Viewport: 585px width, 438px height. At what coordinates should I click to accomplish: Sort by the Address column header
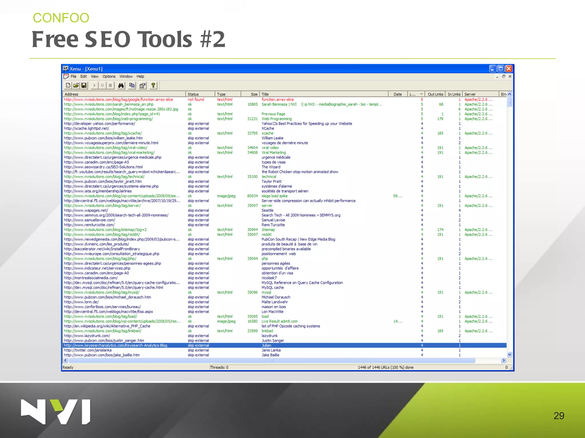(124, 94)
